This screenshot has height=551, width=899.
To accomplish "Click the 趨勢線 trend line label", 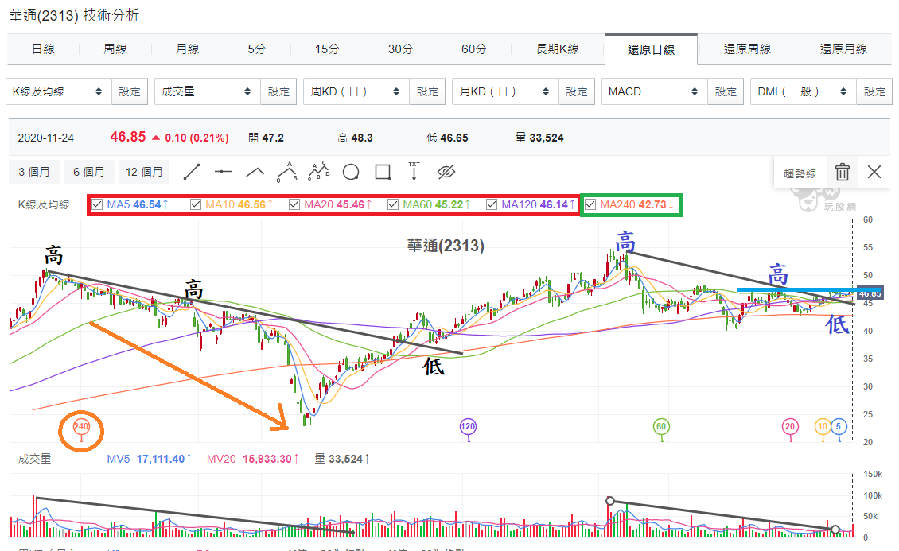I will pyautogui.click(x=800, y=173).
